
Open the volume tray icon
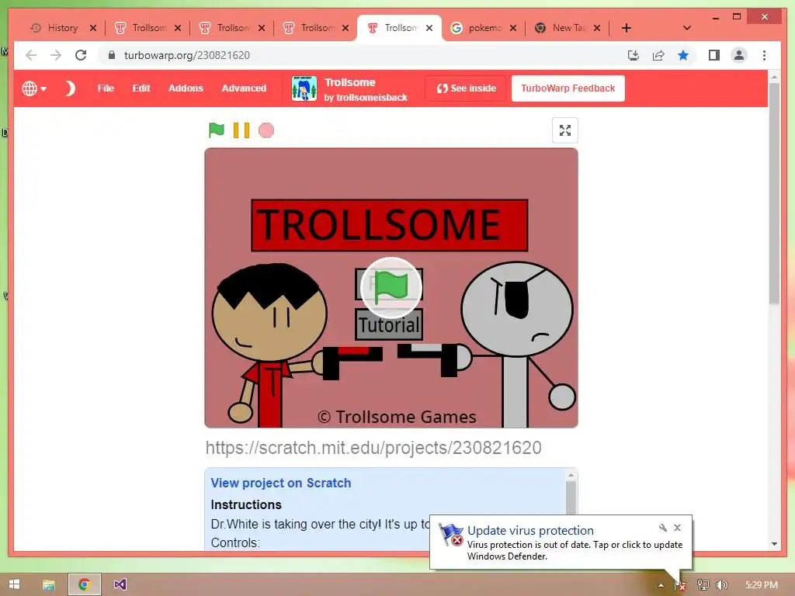(722, 585)
